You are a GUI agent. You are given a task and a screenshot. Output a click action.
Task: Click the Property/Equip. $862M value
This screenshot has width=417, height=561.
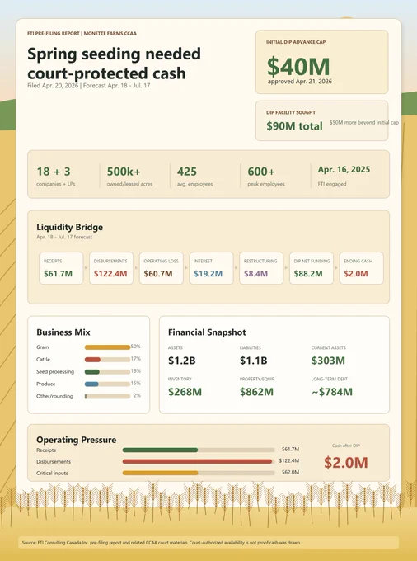tap(256, 392)
